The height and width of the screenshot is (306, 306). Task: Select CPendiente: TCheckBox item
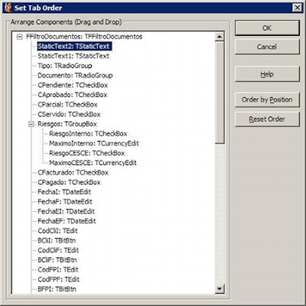[73, 85]
